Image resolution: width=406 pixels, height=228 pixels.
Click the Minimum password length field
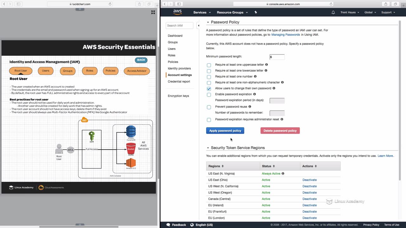tap(277, 57)
